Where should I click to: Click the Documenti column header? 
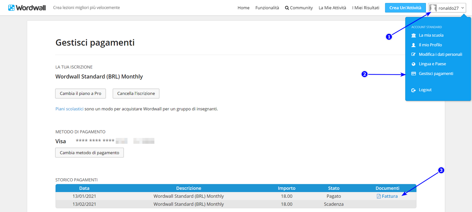387,188
